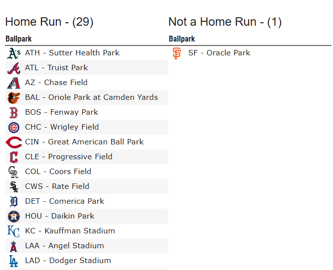Click the Houston Astros logo
This screenshot has height=270, width=333.
pyautogui.click(x=14, y=217)
